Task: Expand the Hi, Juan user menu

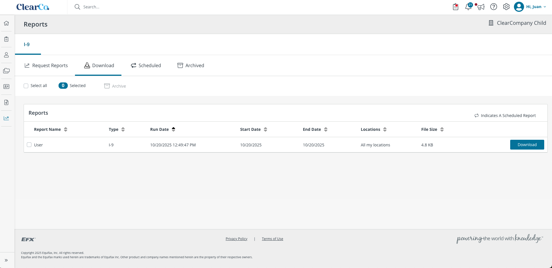Action: tap(530, 7)
